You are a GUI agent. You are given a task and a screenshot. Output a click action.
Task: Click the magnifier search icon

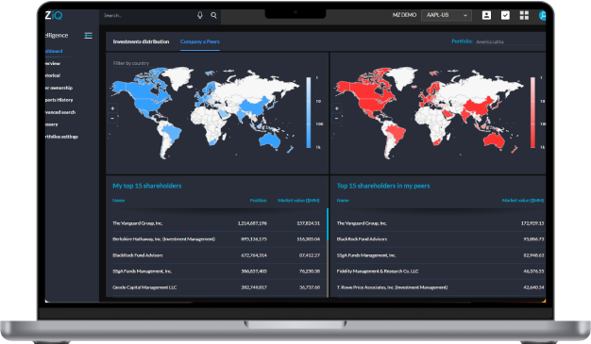(213, 15)
